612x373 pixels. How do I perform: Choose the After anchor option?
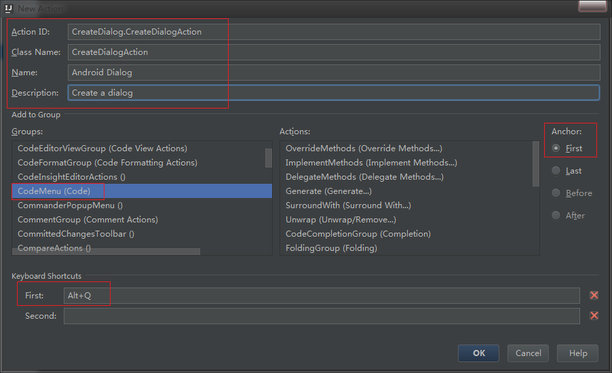556,215
